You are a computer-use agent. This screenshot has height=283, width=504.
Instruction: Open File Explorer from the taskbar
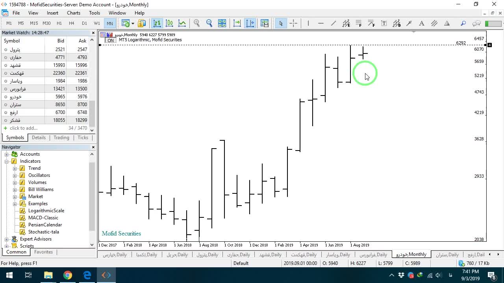click(48, 275)
